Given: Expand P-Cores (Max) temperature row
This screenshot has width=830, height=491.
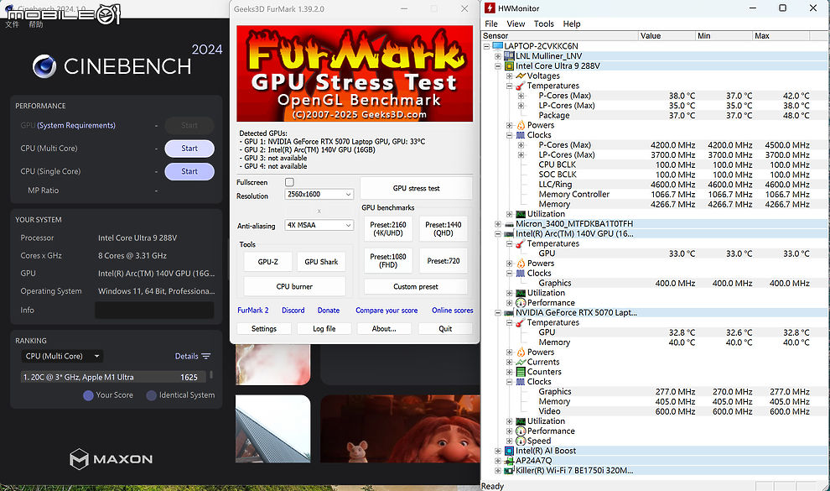Looking at the screenshot, I should point(521,96).
